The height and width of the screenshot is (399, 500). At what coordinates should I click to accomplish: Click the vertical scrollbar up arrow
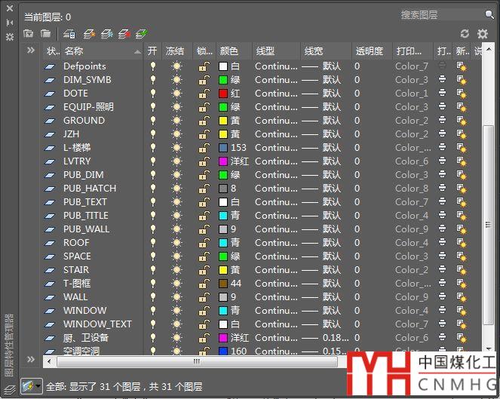pos(489,50)
